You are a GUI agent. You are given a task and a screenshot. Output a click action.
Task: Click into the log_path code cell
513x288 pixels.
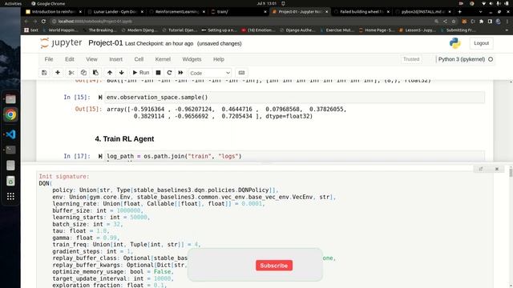tap(294, 156)
